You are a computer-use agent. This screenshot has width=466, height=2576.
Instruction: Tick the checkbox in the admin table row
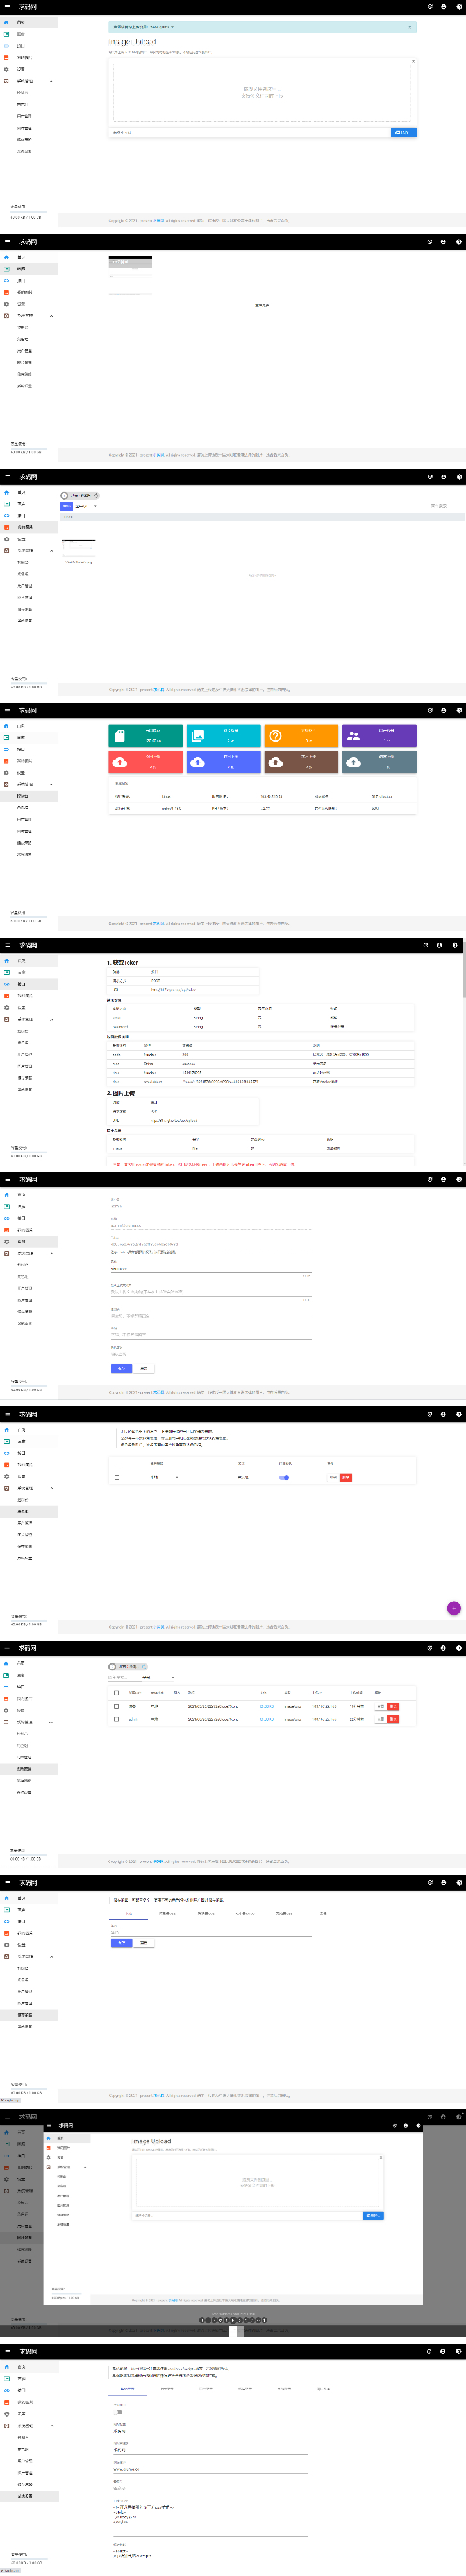tap(117, 1719)
